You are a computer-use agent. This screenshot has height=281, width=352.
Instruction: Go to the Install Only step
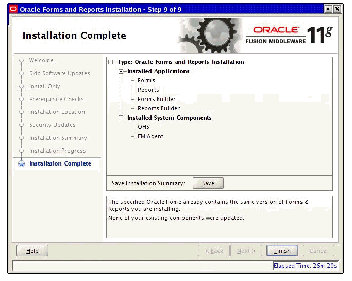(x=44, y=86)
